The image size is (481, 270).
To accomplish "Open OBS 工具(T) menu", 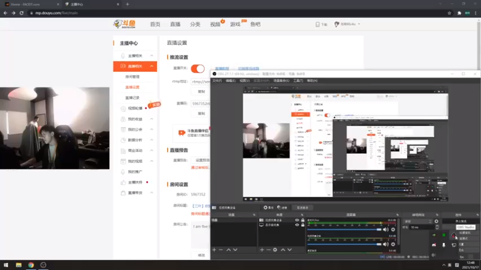I will [298, 81].
